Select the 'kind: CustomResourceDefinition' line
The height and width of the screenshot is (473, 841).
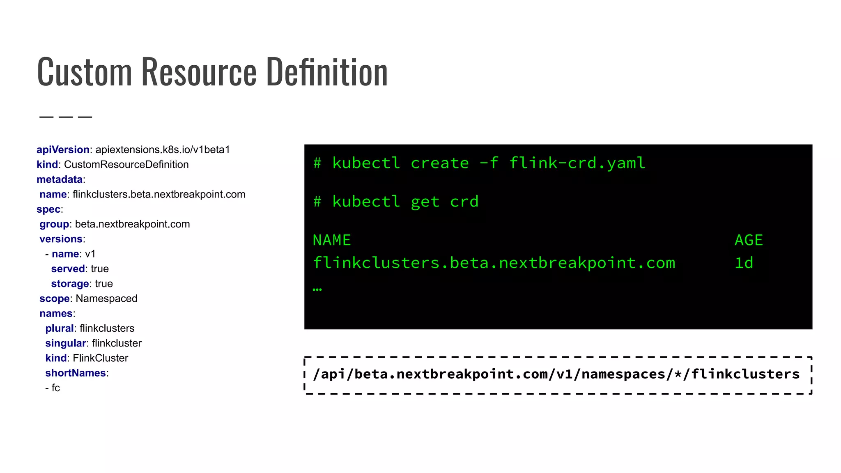(113, 164)
